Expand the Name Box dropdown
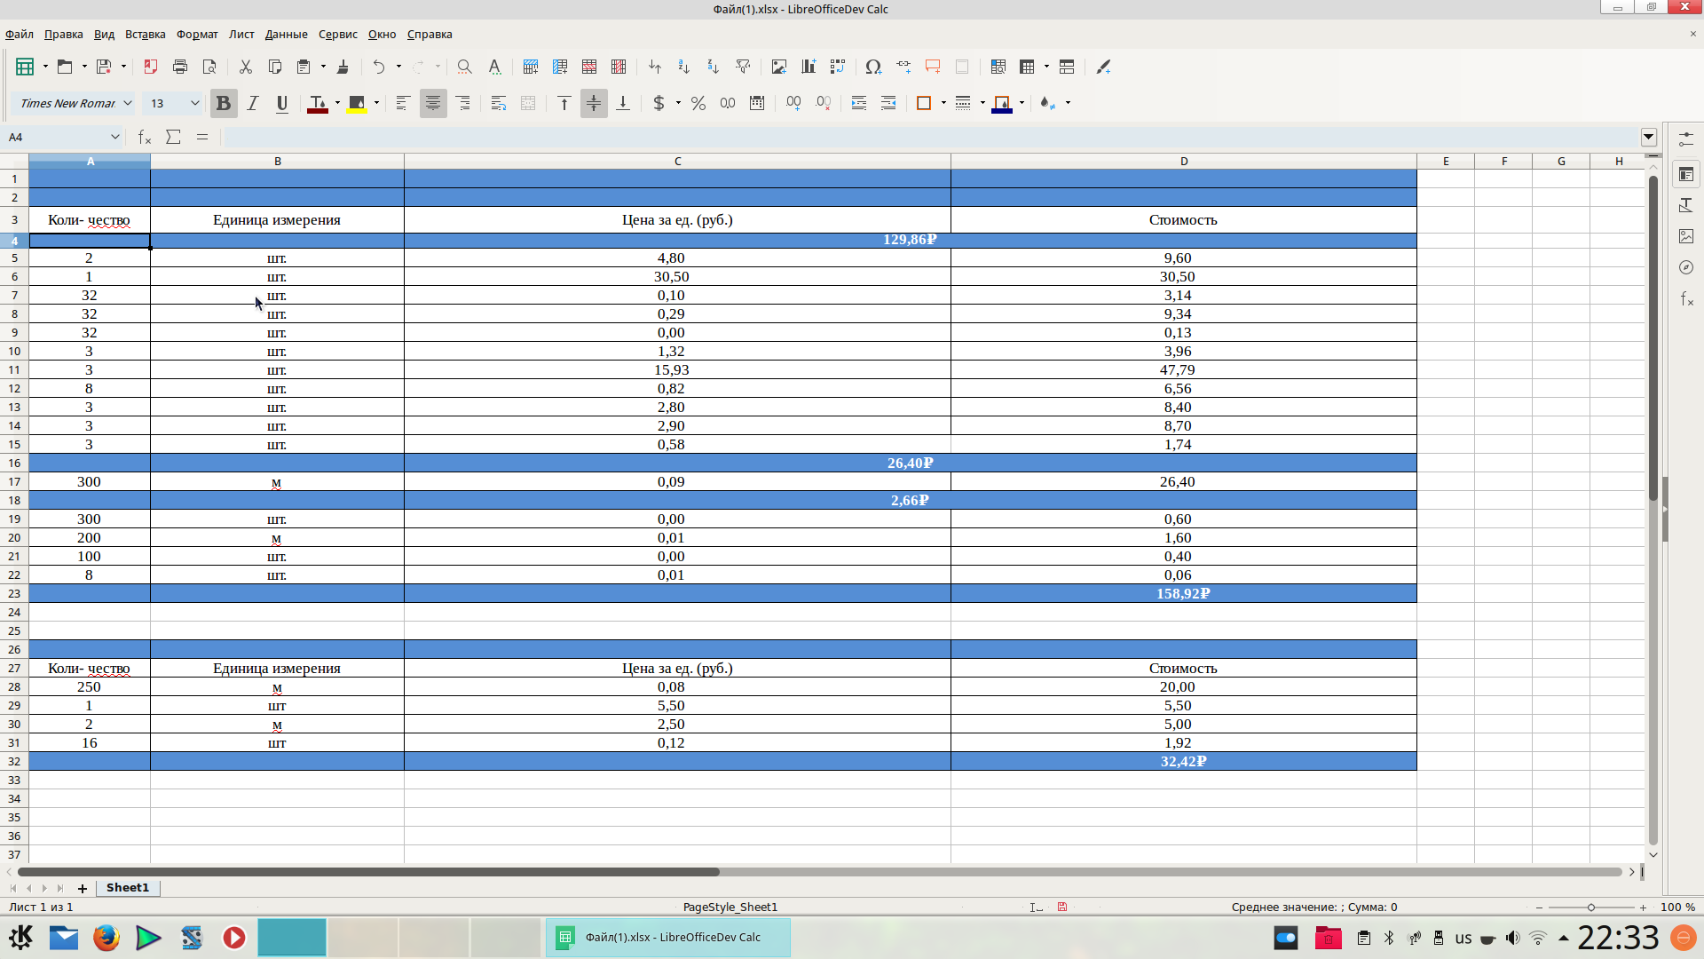Image resolution: width=1704 pixels, height=959 pixels. [x=114, y=137]
